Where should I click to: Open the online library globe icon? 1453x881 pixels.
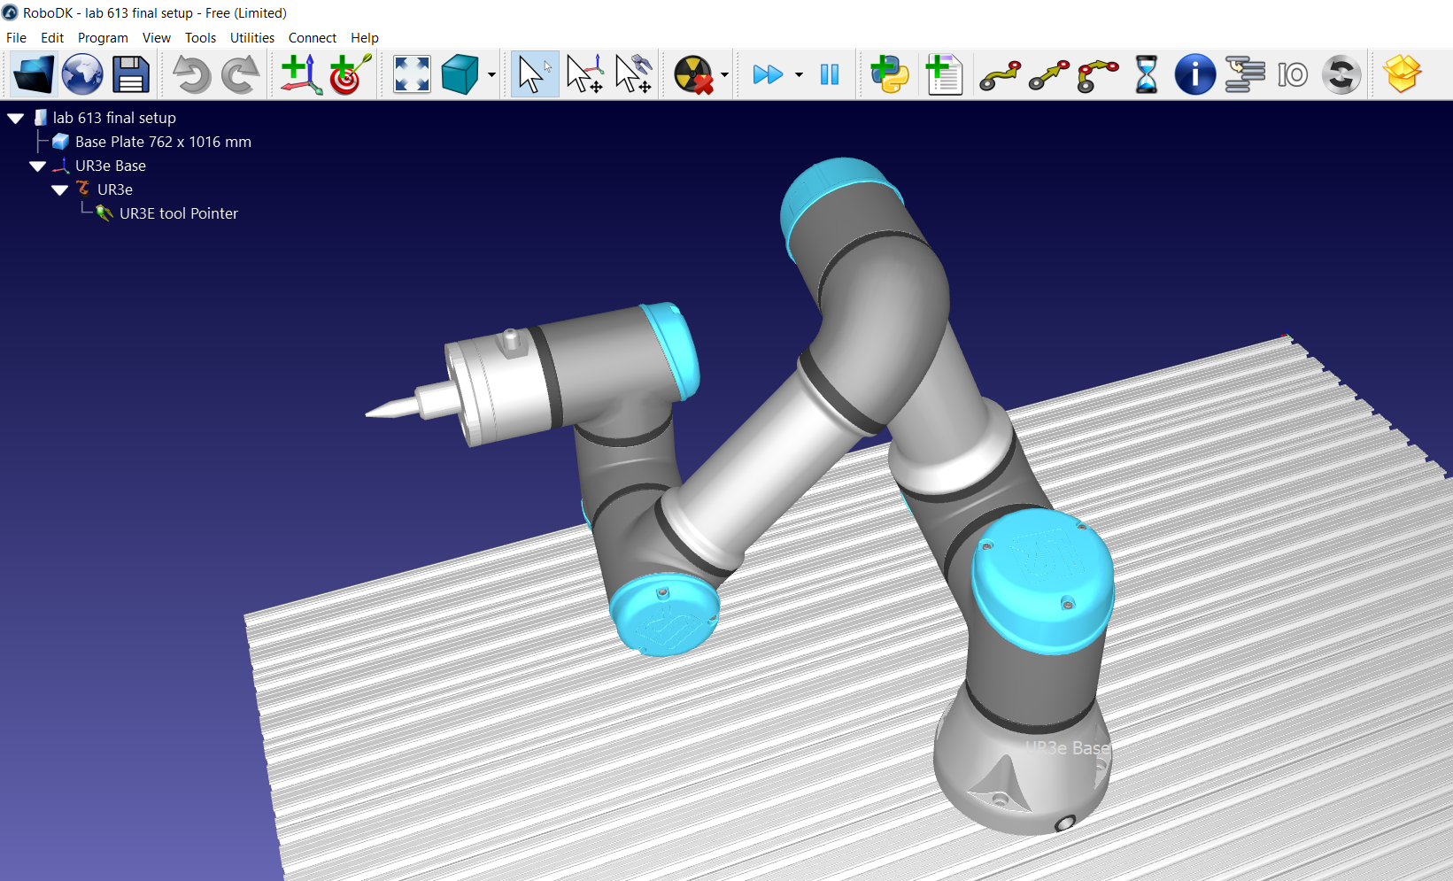(x=82, y=74)
